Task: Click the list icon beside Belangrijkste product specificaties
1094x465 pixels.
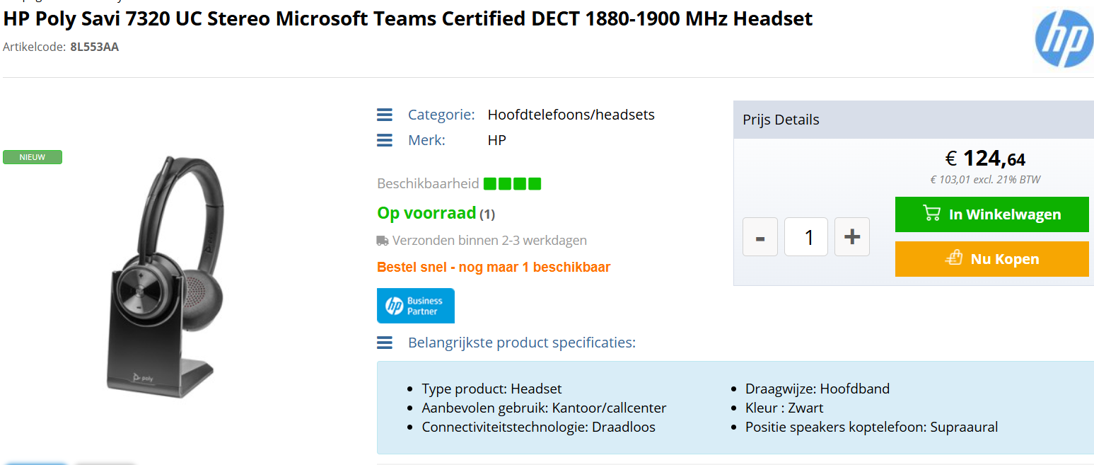Action: pos(385,343)
